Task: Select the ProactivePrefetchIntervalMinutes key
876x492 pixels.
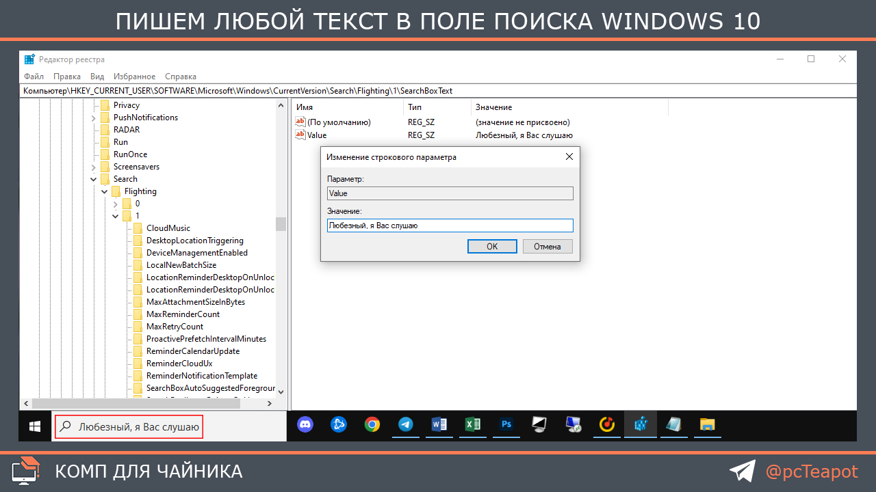Action: click(x=206, y=339)
